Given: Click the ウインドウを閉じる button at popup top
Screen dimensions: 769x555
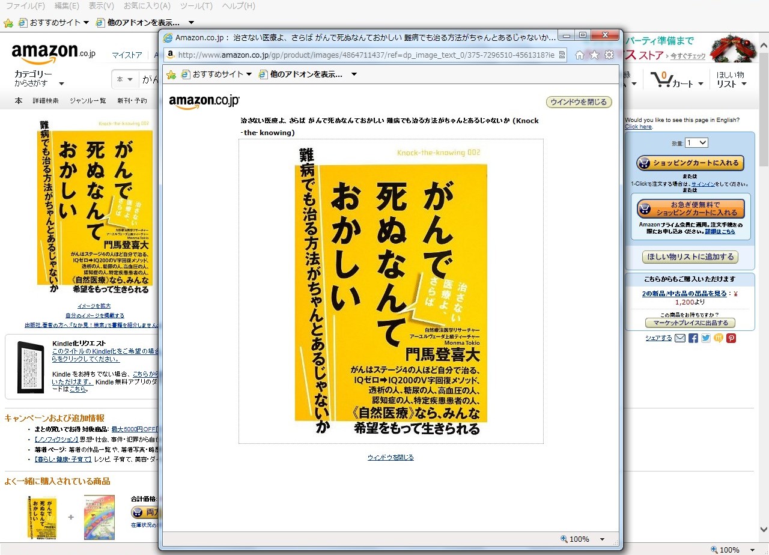Looking at the screenshot, I should coord(579,102).
